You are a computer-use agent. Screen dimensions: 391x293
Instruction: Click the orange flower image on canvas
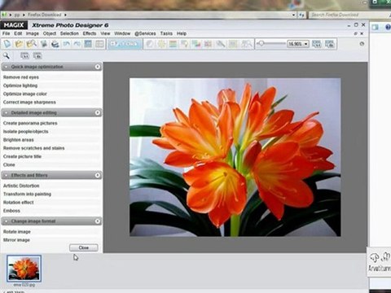click(x=235, y=157)
